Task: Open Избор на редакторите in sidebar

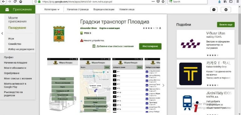Action: [x=21, y=49]
